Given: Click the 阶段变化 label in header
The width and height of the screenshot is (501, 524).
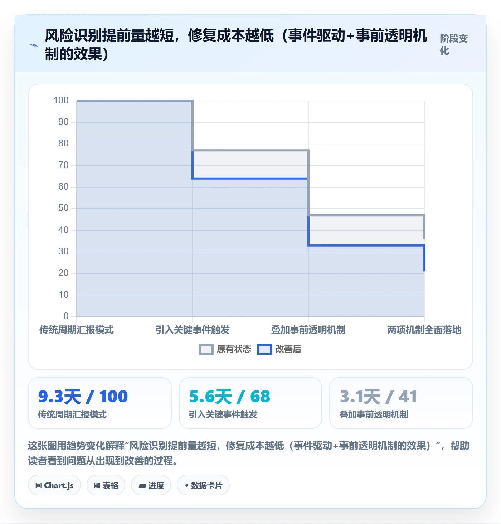Looking at the screenshot, I should coord(454,44).
